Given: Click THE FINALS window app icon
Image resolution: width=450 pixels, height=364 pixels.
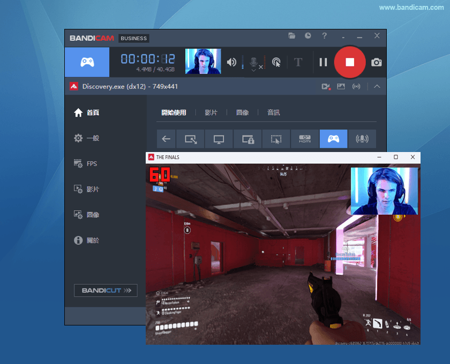Looking at the screenshot, I should tap(151, 157).
